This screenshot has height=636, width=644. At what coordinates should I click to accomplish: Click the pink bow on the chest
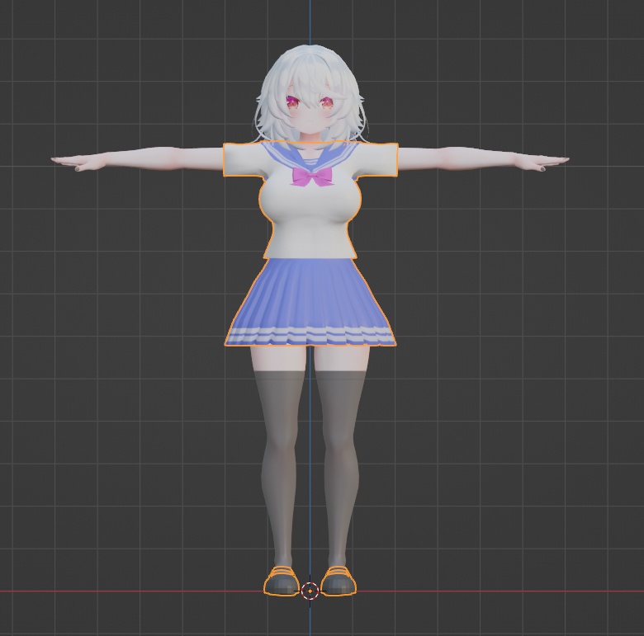312,177
